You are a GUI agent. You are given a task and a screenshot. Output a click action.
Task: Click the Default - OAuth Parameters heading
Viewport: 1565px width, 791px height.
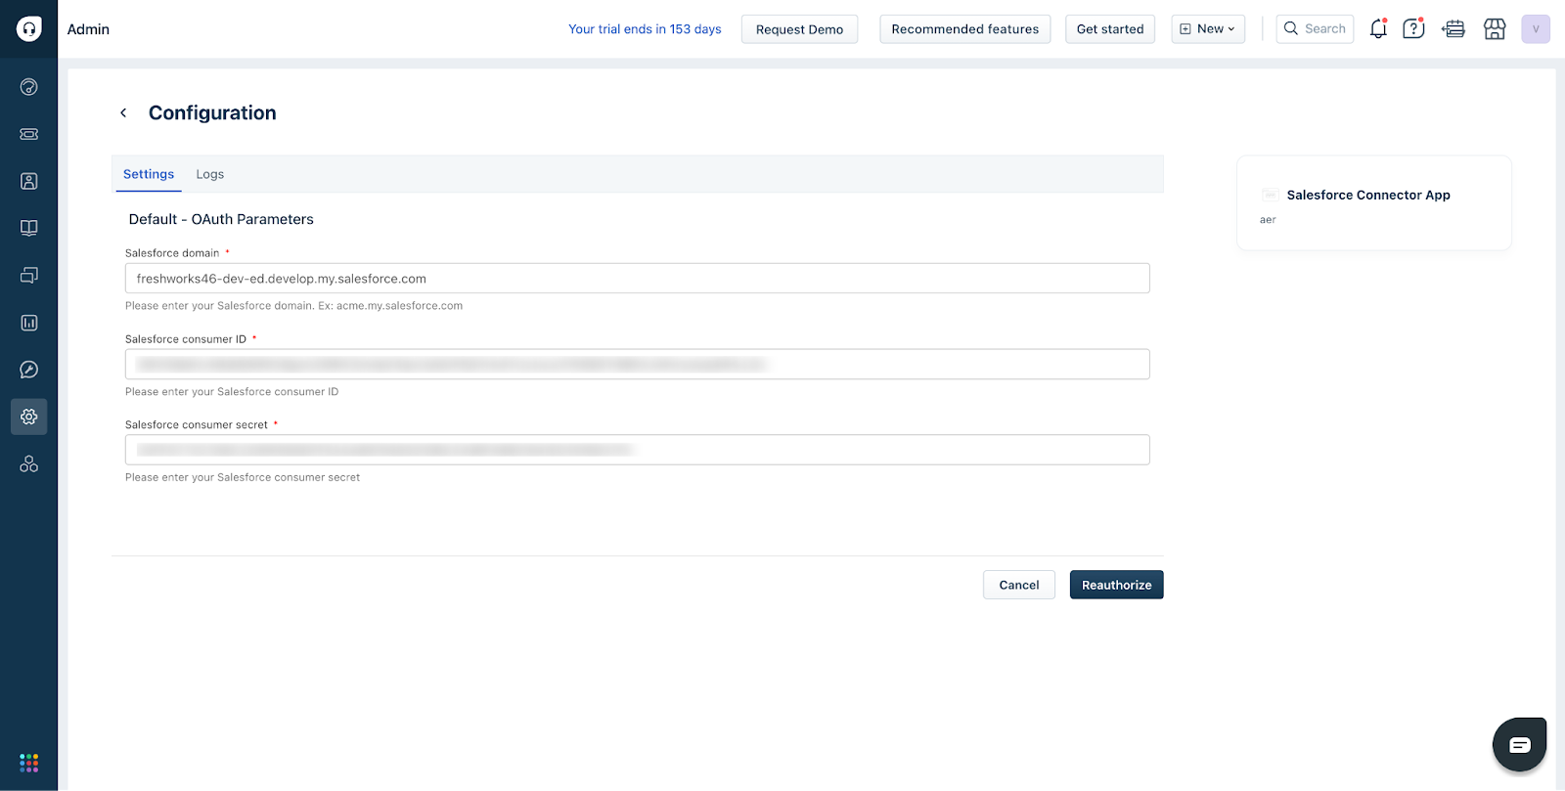(221, 219)
